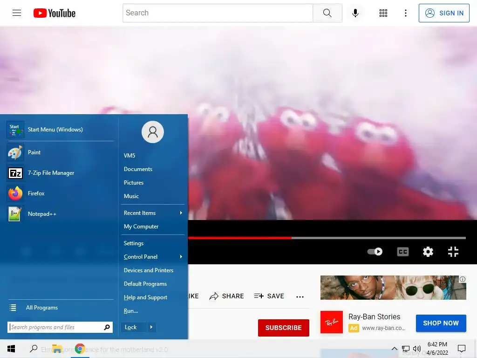The image size is (477, 358).
Task: Expand the Control Panel submenu arrow
Action: coord(181,257)
